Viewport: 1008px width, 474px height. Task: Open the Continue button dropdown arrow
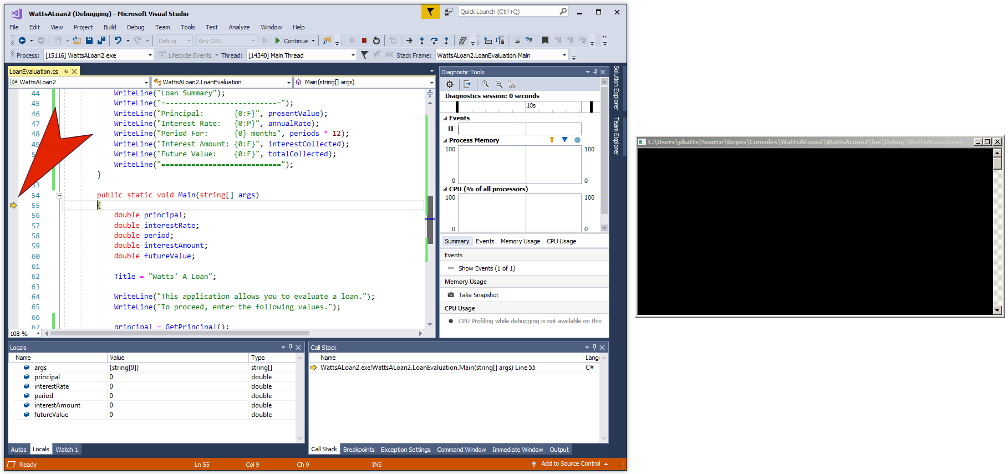313,41
